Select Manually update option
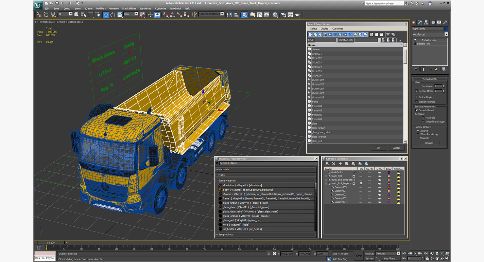The image size is (484, 262). (418, 138)
